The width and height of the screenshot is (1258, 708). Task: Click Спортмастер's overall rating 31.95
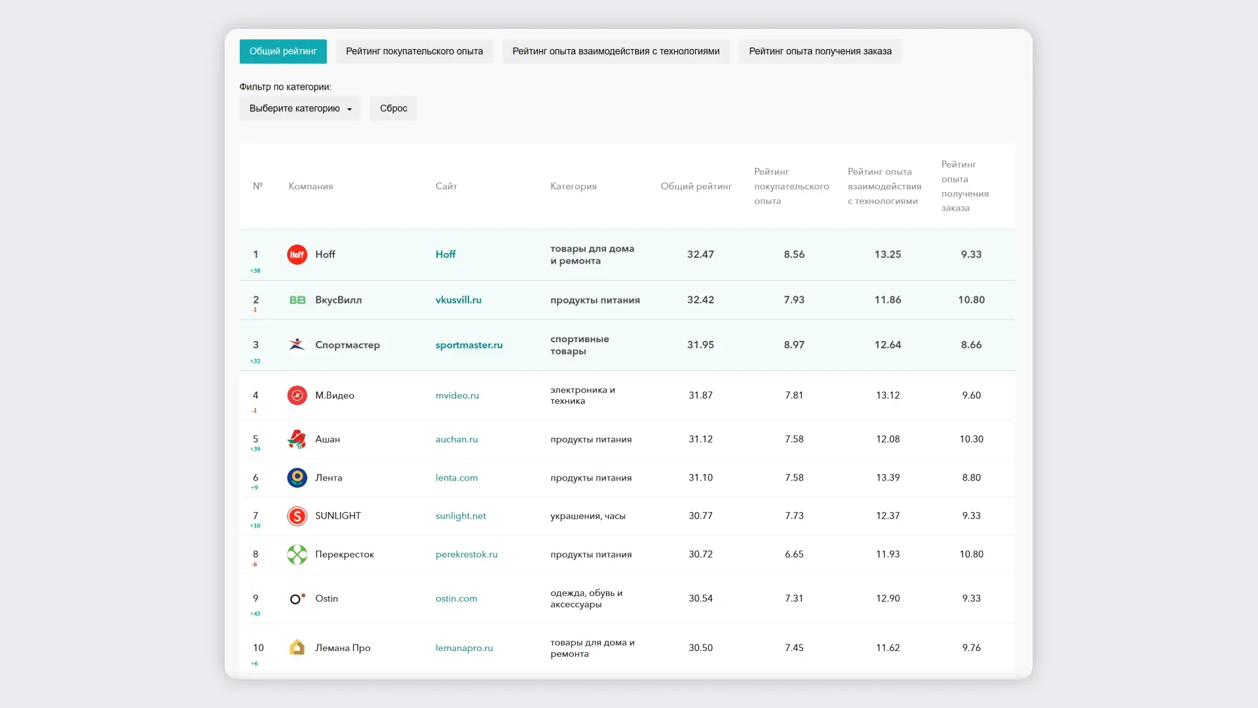700,345
